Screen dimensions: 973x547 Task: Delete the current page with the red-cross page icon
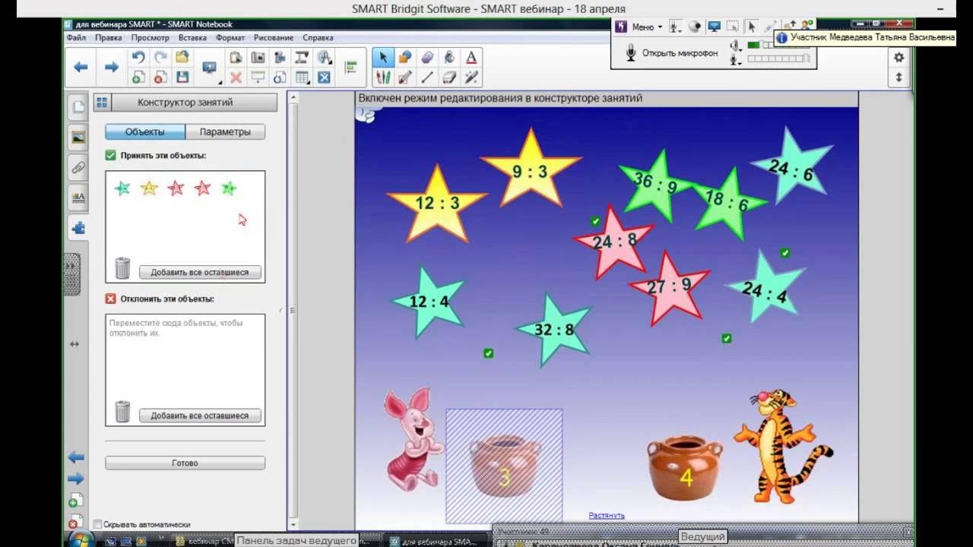pyautogui.click(x=160, y=77)
